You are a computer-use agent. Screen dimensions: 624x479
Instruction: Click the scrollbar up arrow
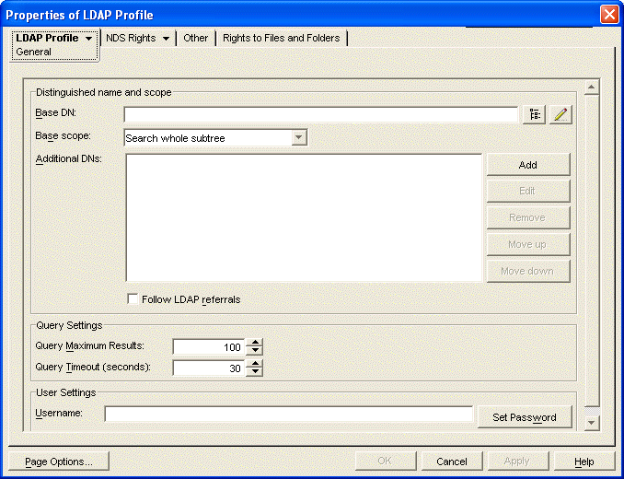592,88
